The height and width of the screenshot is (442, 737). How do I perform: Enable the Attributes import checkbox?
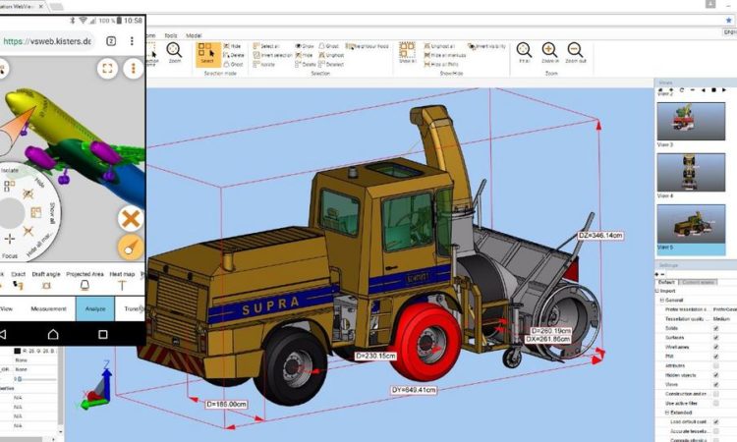(x=715, y=365)
